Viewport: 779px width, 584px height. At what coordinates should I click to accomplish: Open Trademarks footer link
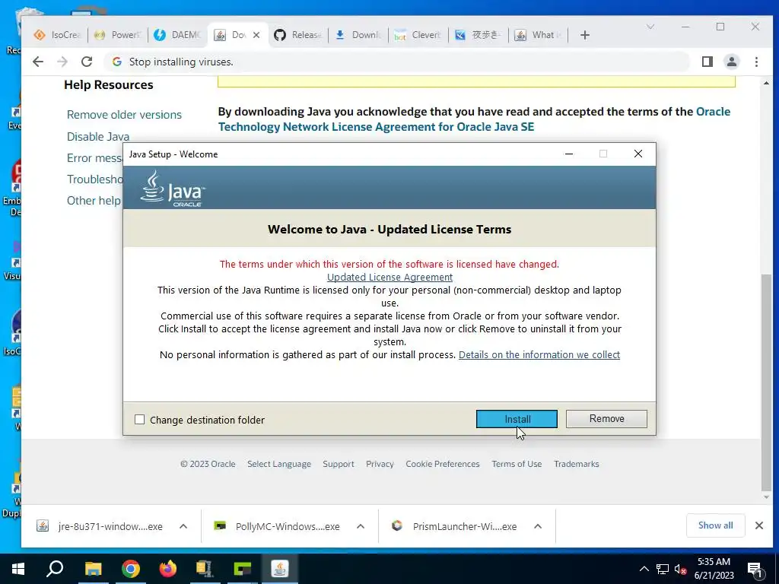point(577,464)
